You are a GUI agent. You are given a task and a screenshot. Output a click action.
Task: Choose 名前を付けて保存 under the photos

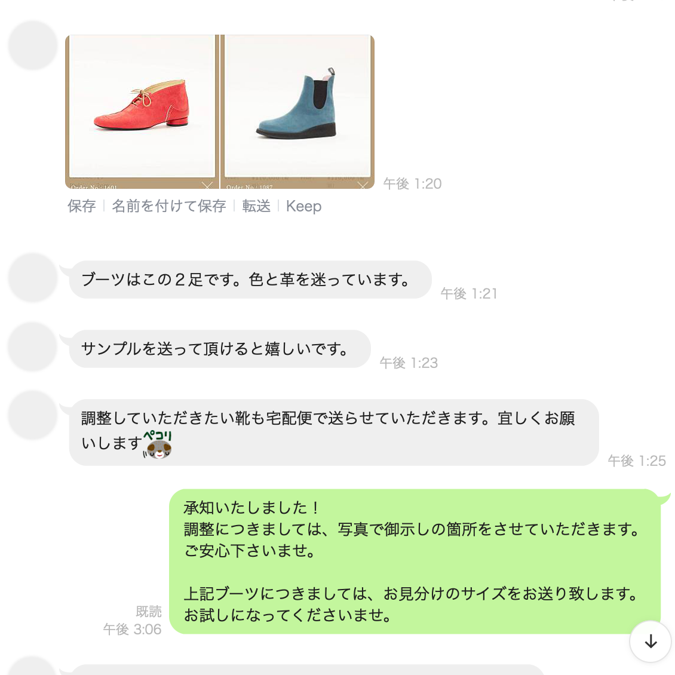[x=169, y=206]
